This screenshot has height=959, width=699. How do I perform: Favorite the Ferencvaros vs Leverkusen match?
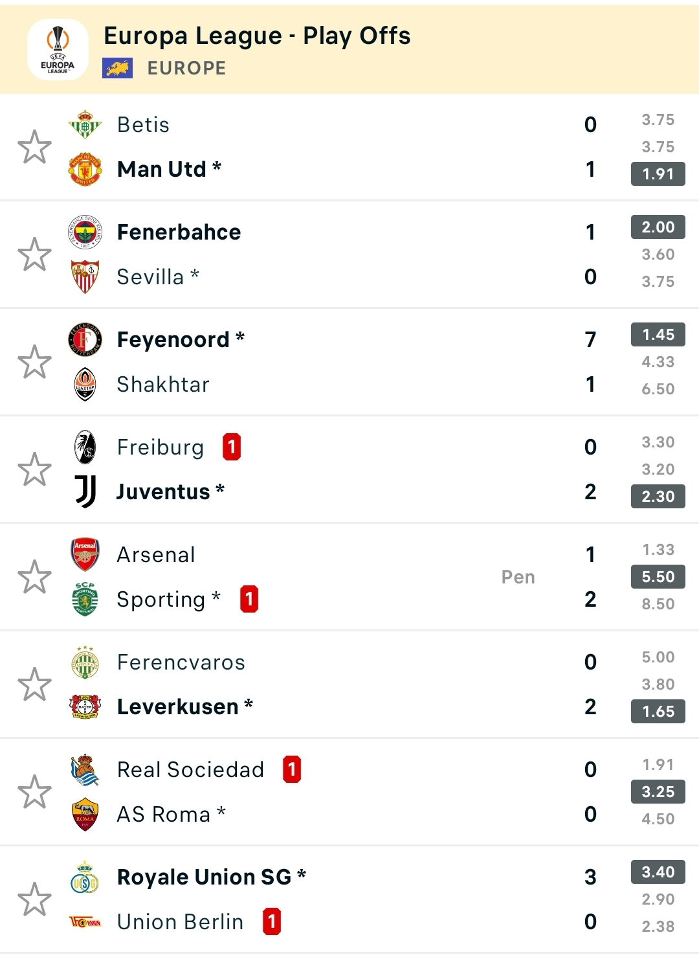34,684
